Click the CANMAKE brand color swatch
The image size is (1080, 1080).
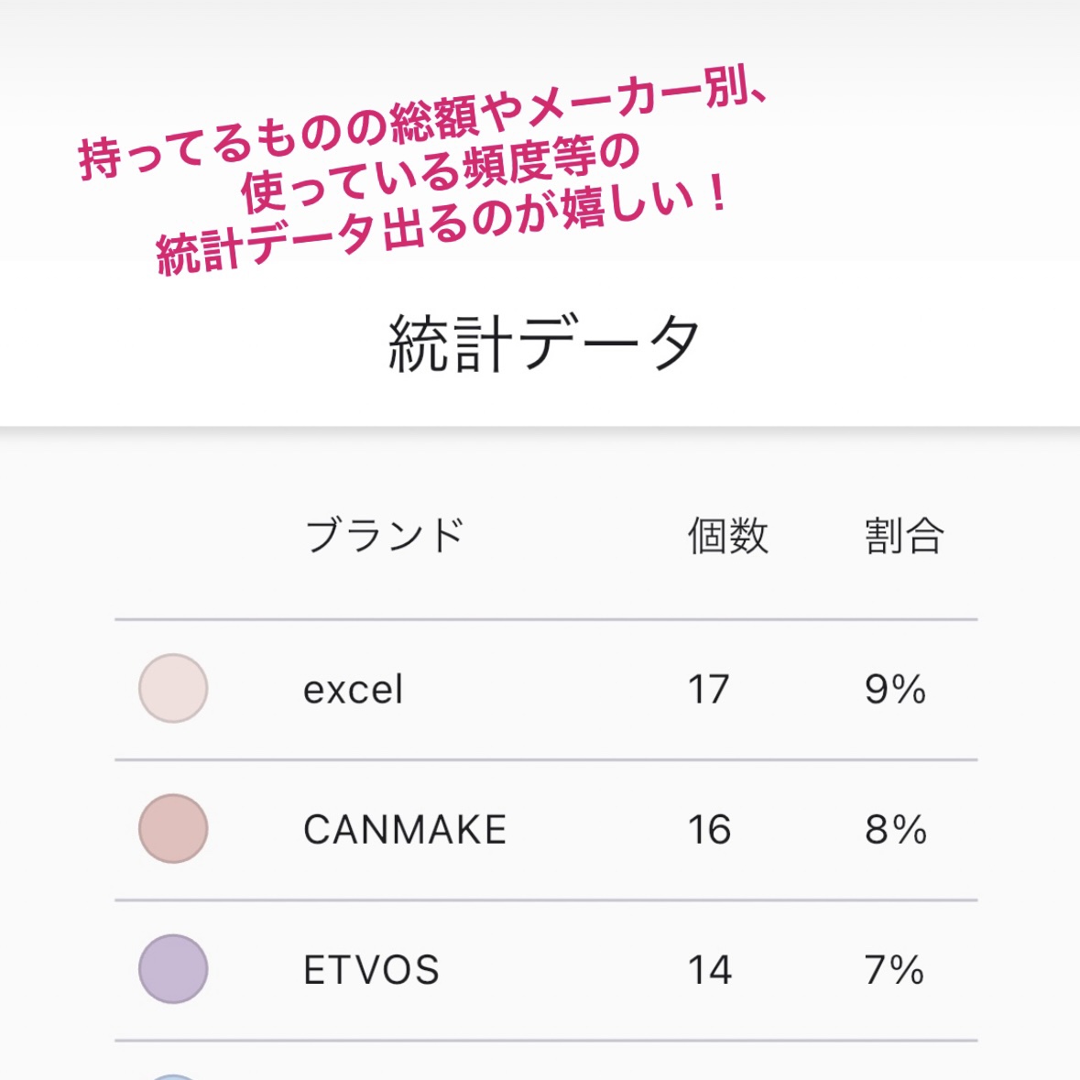(173, 828)
